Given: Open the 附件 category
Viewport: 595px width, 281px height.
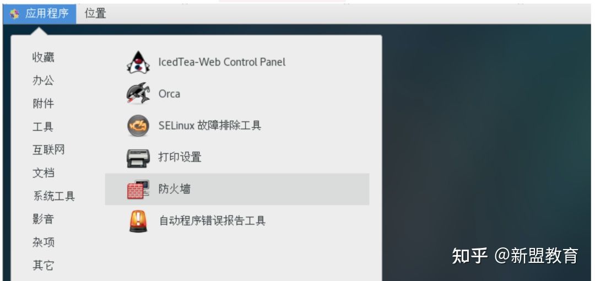Looking at the screenshot, I should (x=43, y=104).
